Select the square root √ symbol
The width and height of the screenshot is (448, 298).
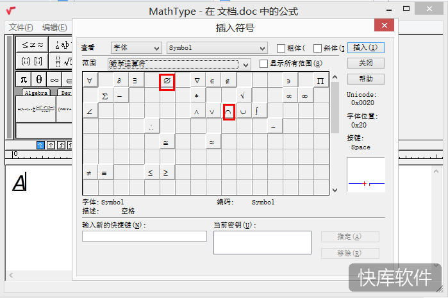[x=244, y=95]
